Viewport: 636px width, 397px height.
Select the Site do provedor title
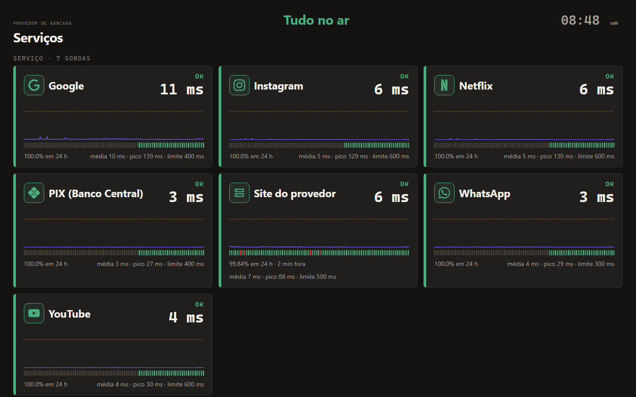295,194
